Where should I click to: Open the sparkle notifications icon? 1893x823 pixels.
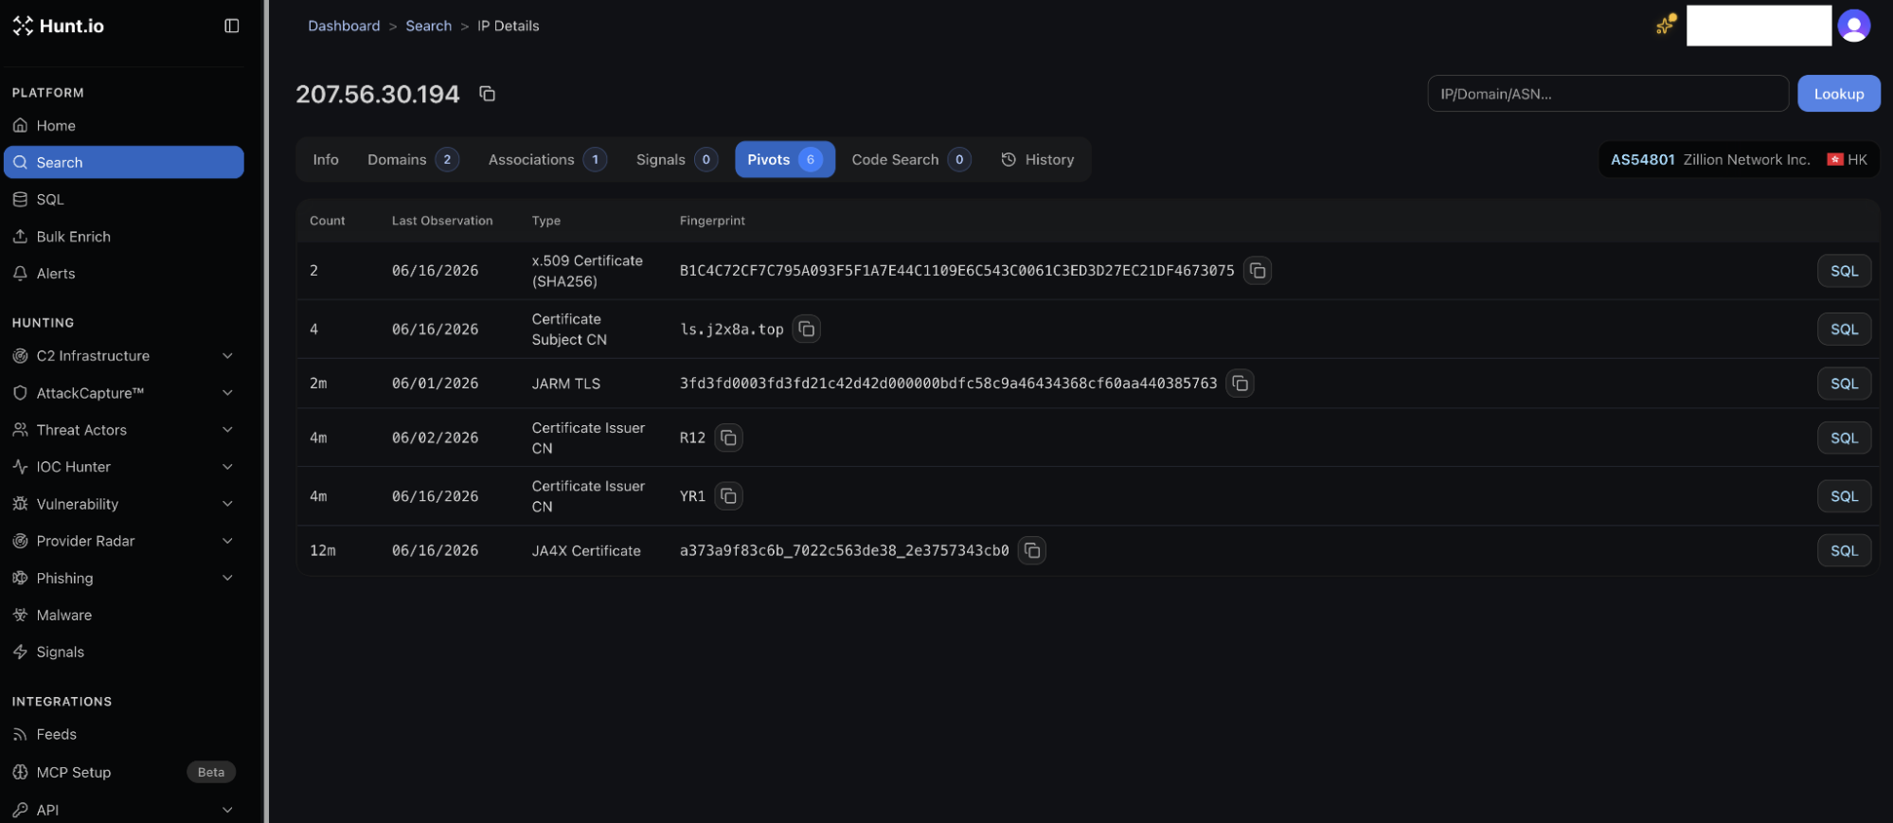[1665, 26]
